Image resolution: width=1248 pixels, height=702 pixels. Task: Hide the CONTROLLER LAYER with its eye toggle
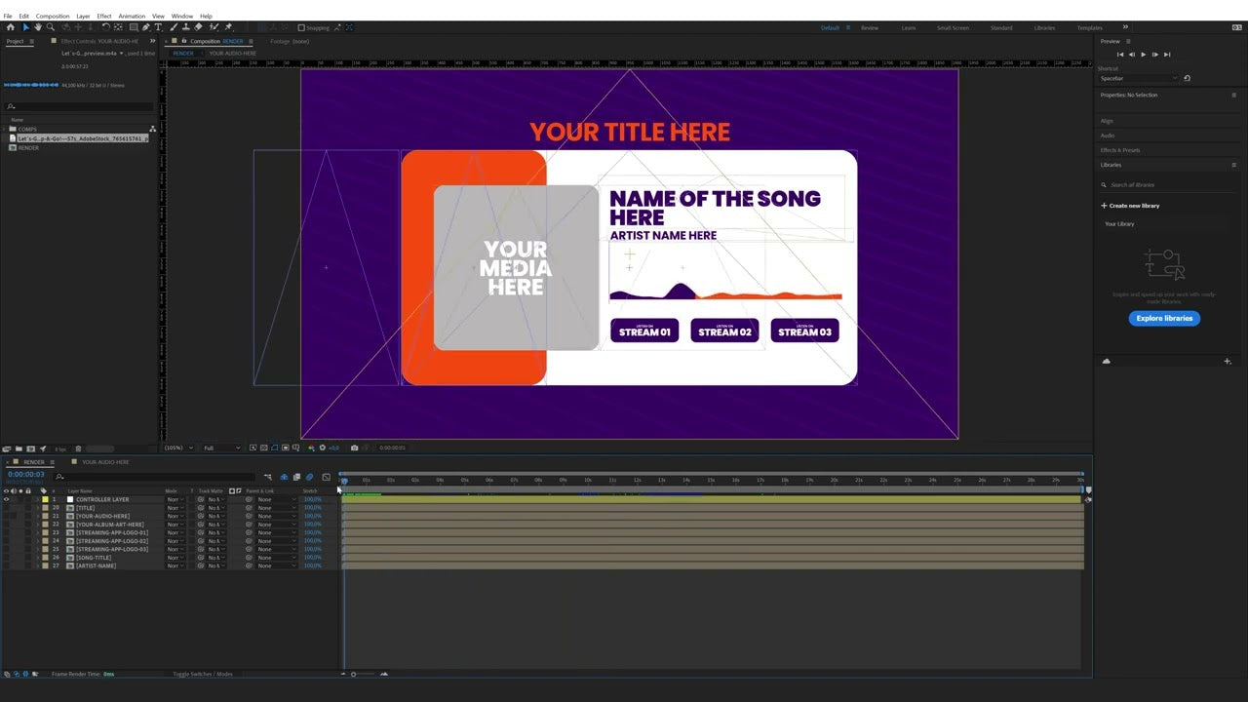point(7,498)
